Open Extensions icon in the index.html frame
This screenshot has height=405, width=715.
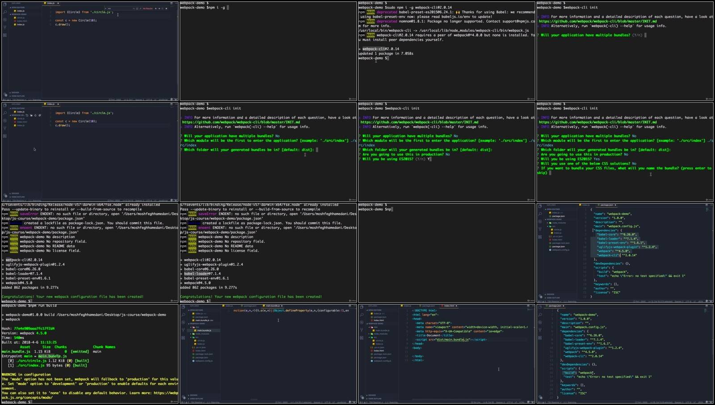tap(362, 338)
